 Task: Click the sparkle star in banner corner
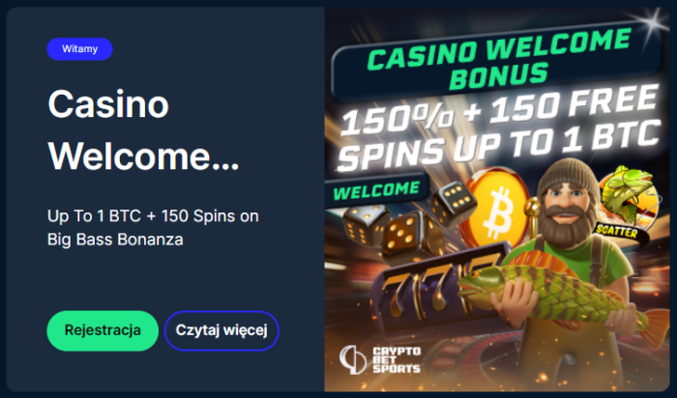[x=652, y=19]
